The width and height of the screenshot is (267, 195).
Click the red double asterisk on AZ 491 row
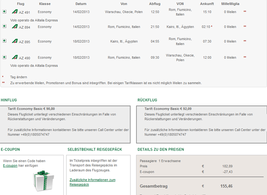point(245,11)
